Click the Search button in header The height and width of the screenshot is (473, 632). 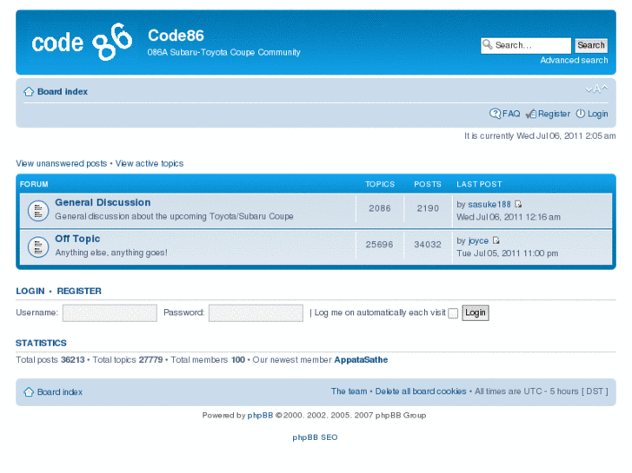tap(591, 45)
